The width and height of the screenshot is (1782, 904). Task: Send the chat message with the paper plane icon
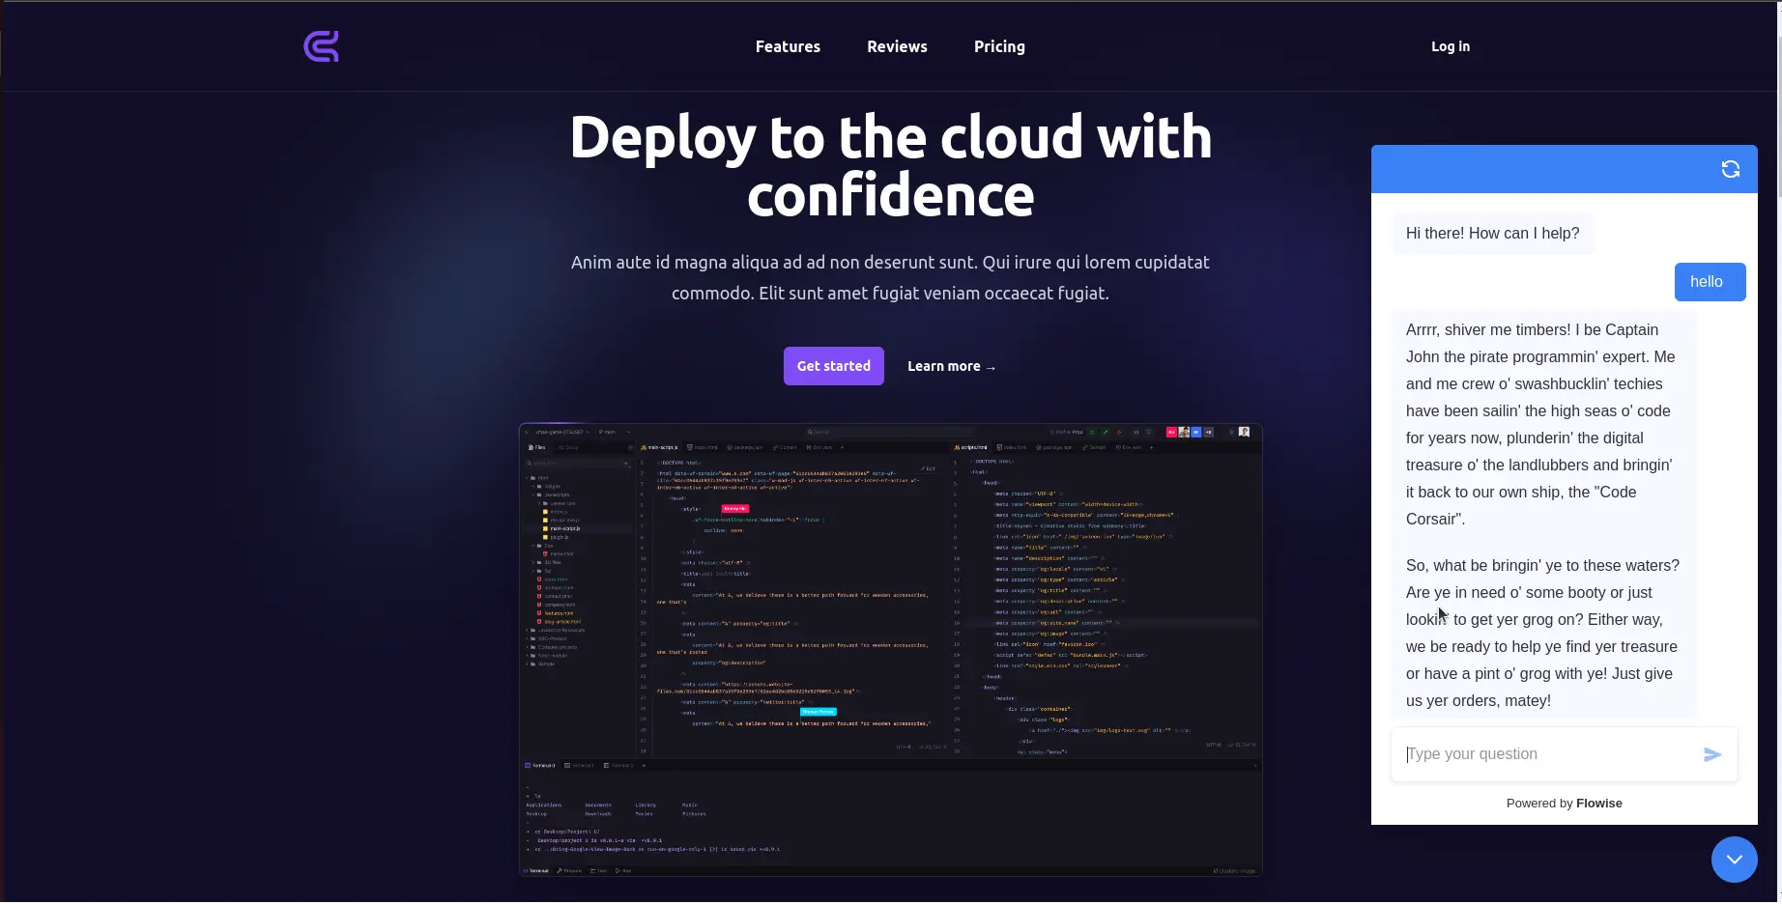pos(1711,754)
